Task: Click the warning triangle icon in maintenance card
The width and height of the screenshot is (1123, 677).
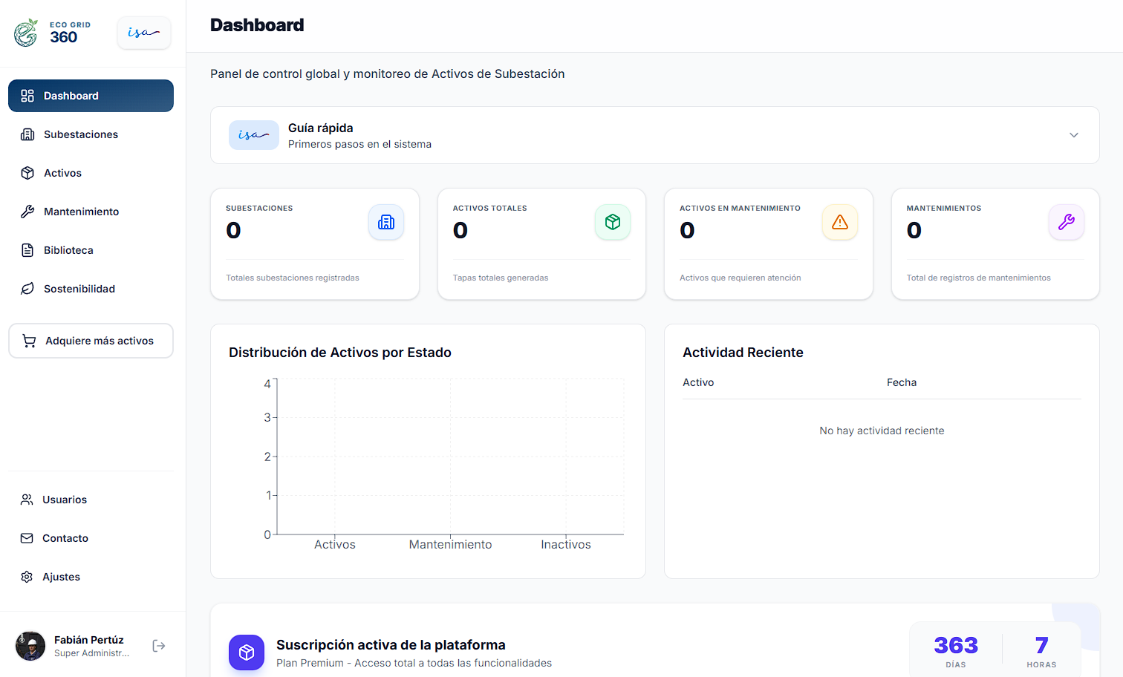Action: pos(840,222)
